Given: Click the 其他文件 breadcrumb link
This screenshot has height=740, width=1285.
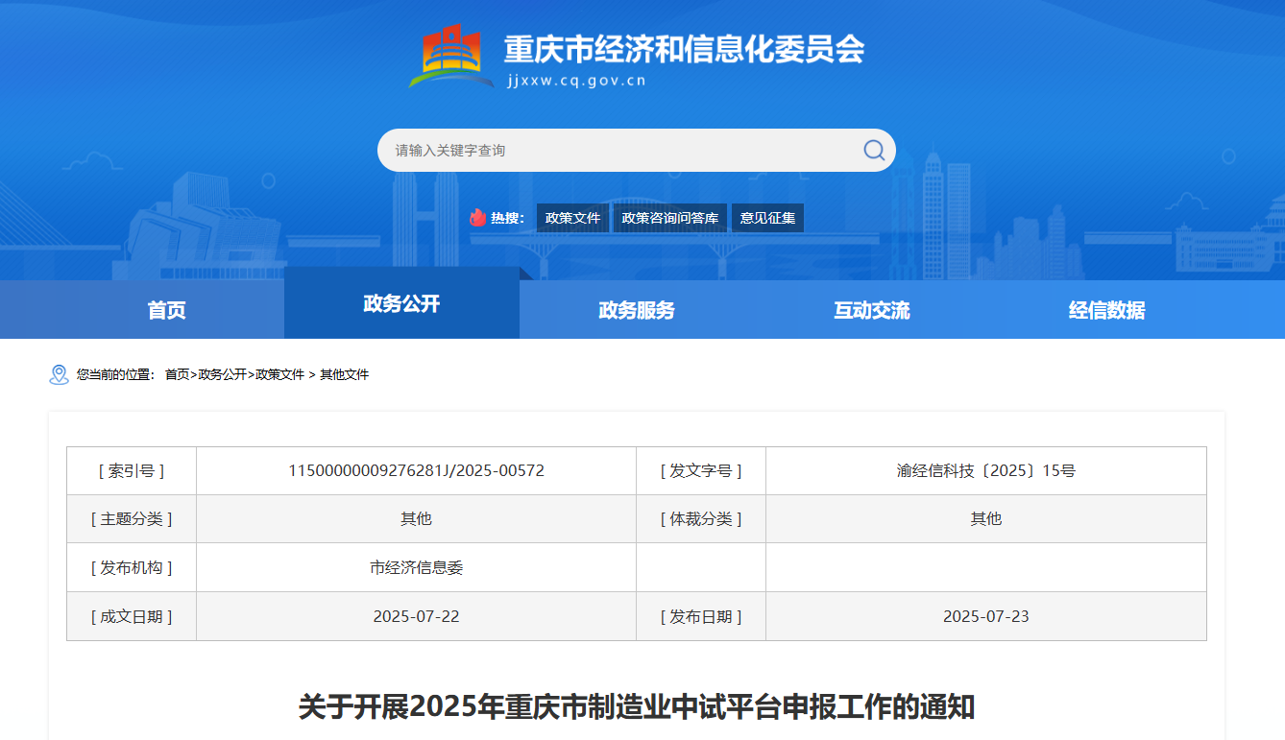Looking at the screenshot, I should 344,374.
